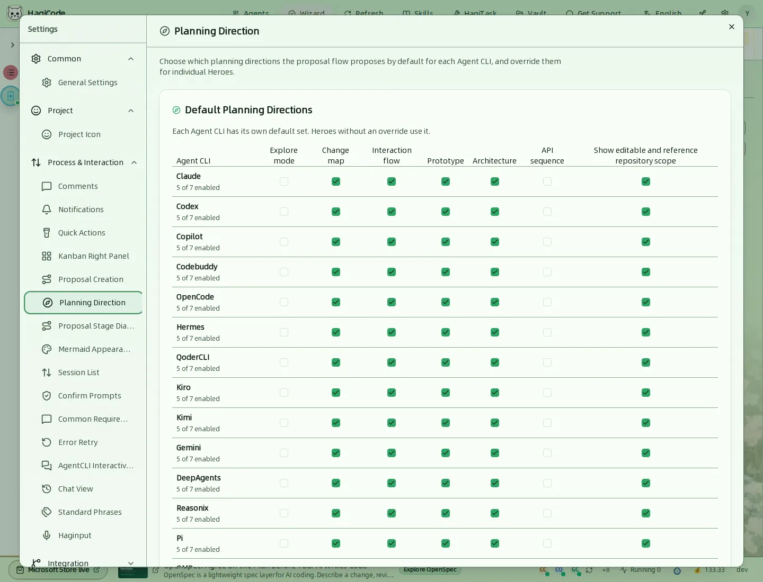The height and width of the screenshot is (582, 763).
Task: Uncheck Prototype for DeepAgents
Action: [446, 483]
